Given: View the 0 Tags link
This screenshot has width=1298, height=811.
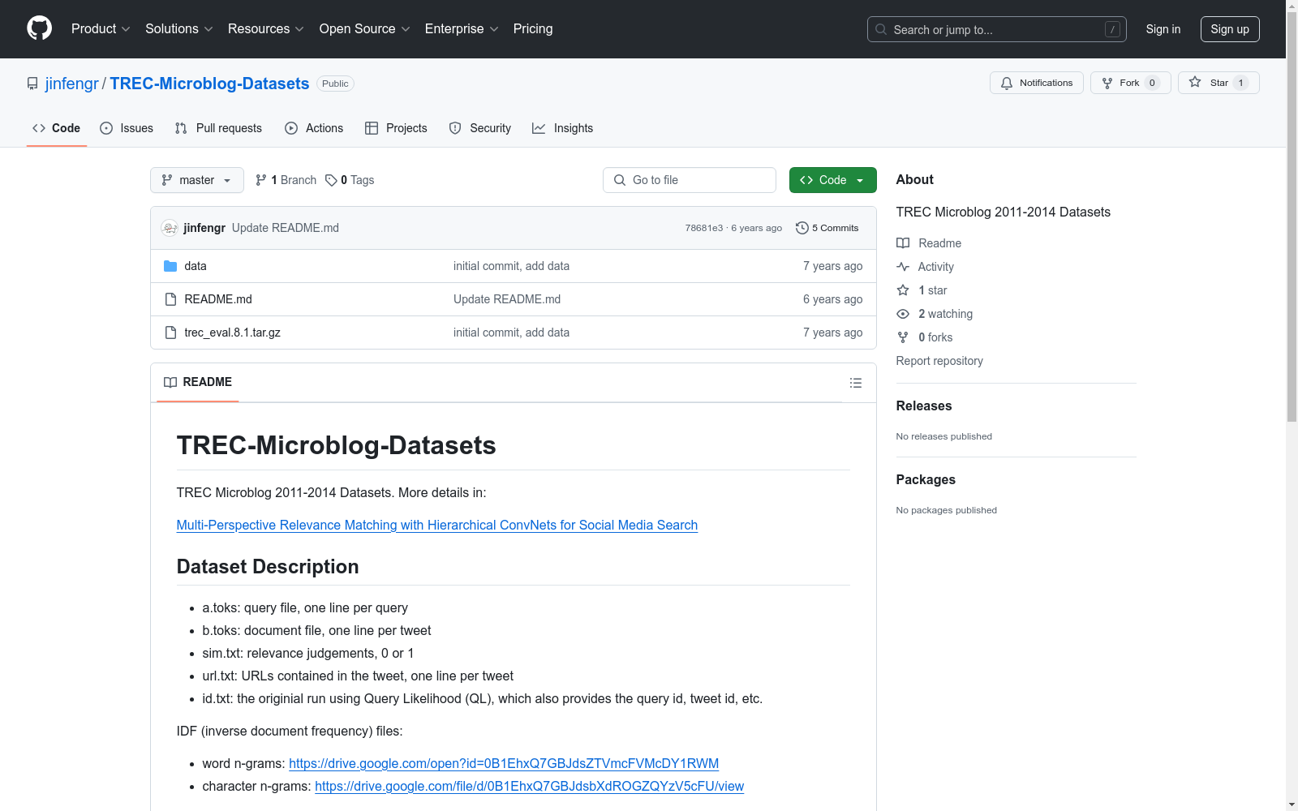Looking at the screenshot, I should click(x=350, y=180).
